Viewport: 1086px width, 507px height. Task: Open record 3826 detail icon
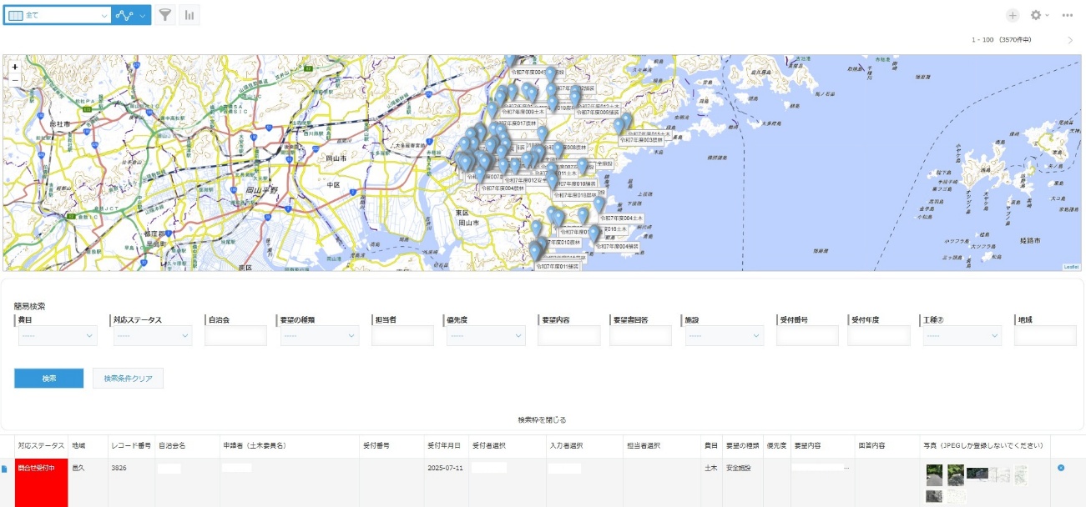coord(6,469)
